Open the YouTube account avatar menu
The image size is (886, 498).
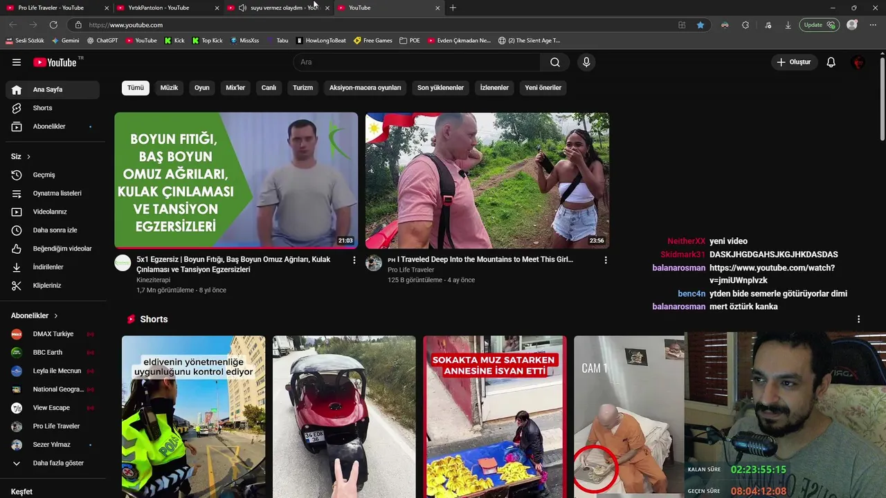click(858, 62)
